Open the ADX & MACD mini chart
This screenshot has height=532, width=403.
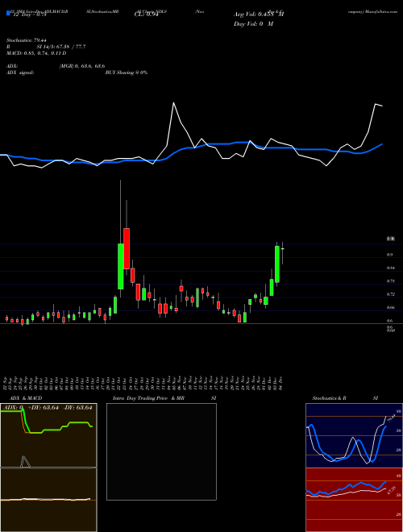point(48,468)
